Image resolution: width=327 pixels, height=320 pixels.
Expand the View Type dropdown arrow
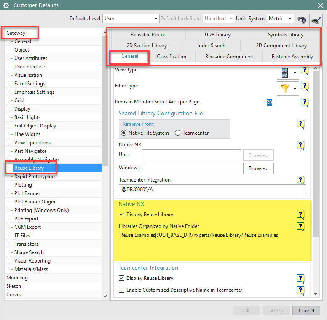click(x=295, y=73)
